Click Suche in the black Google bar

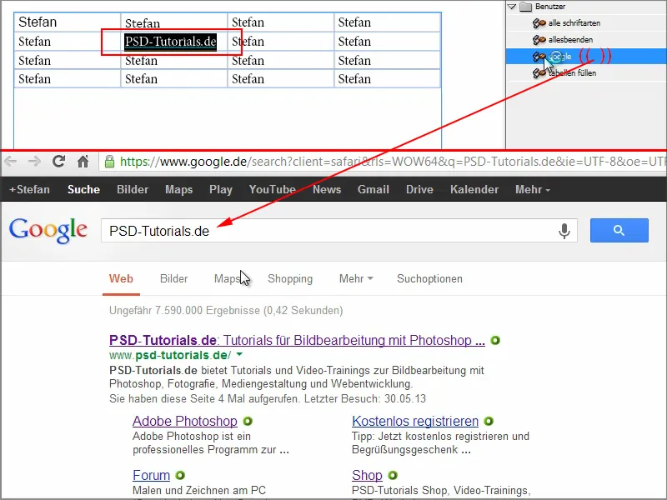(x=83, y=189)
